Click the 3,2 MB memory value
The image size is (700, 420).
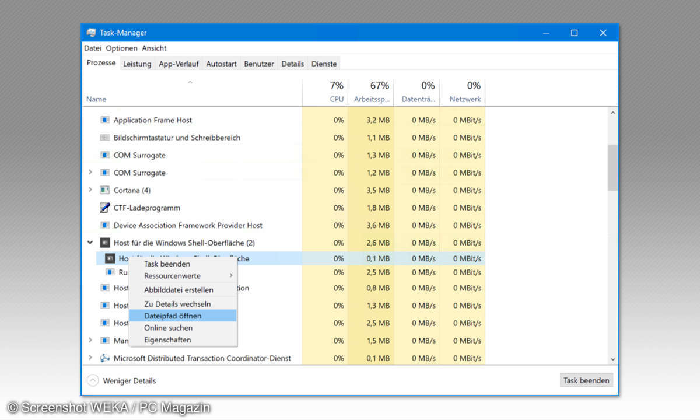[378, 120]
